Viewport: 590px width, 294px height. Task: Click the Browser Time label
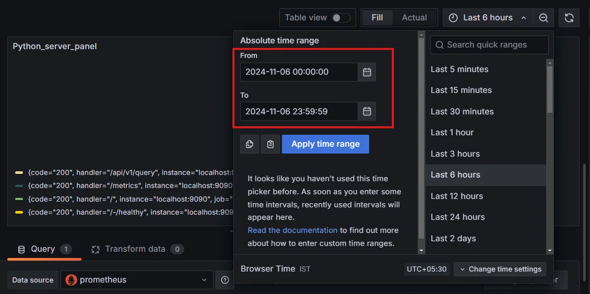click(268, 269)
